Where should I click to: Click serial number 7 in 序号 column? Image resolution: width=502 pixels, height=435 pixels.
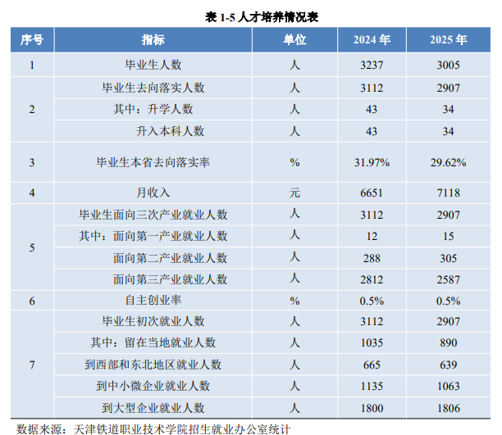pos(32,365)
